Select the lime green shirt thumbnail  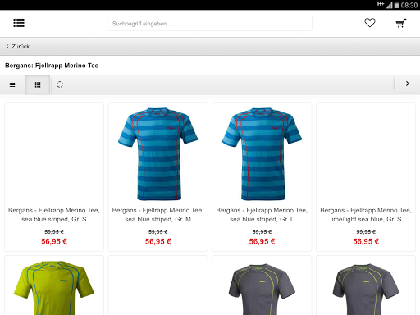pos(54,288)
